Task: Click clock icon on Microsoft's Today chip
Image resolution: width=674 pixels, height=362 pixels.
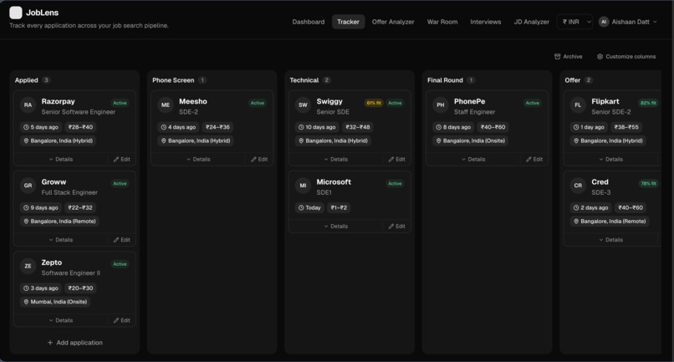Action: [x=301, y=207]
